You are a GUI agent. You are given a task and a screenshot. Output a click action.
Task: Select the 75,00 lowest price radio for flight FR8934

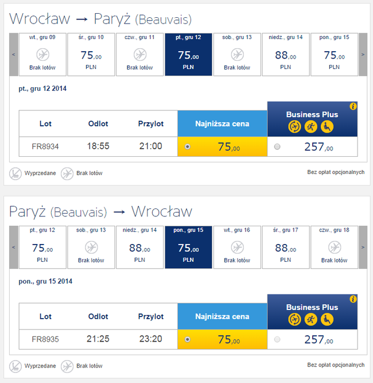coord(188,147)
